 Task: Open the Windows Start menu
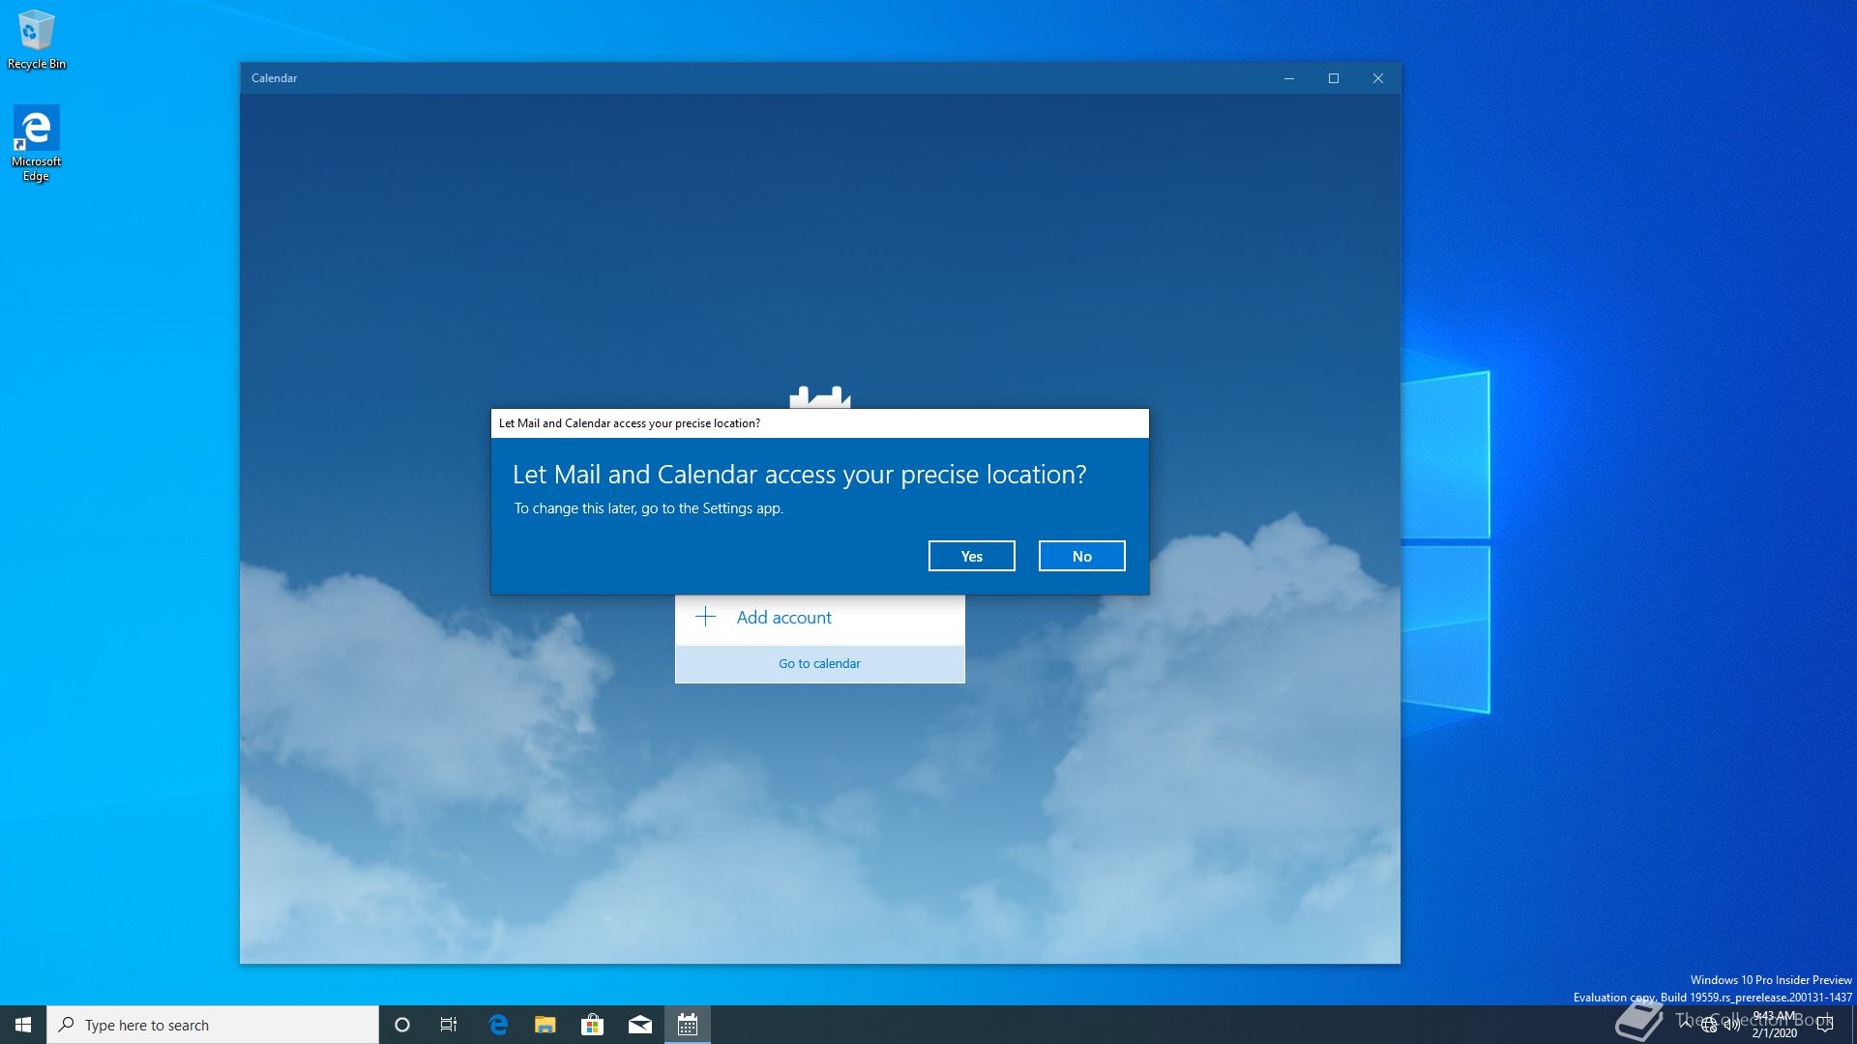23,1025
